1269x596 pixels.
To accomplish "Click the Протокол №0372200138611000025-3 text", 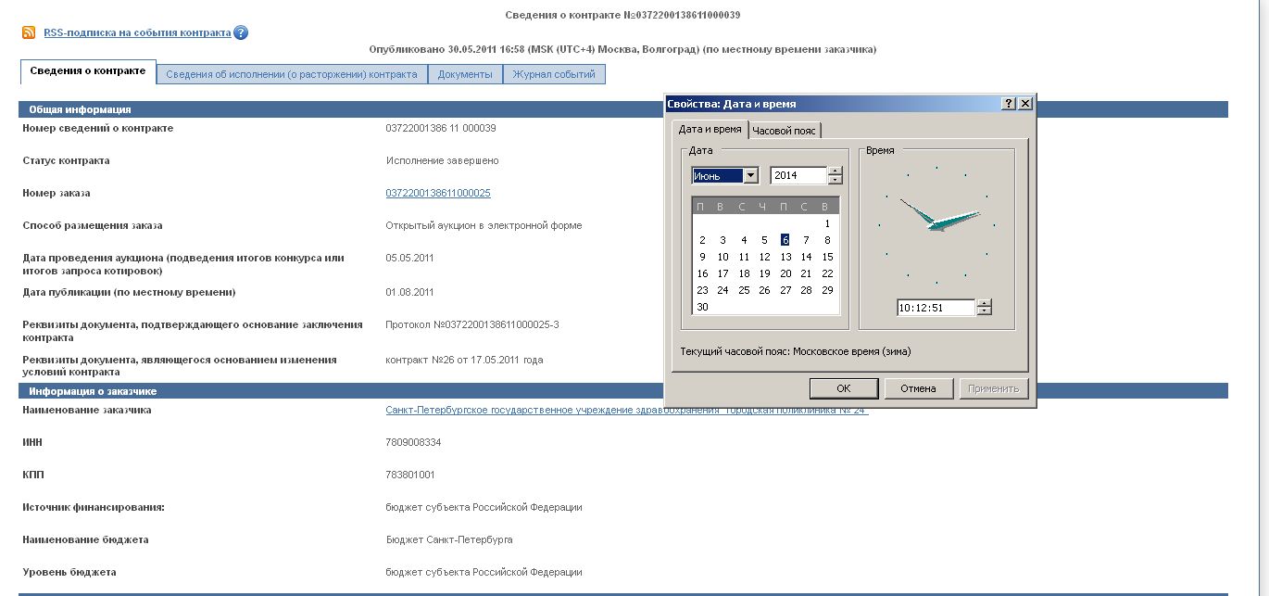I will (472, 324).
